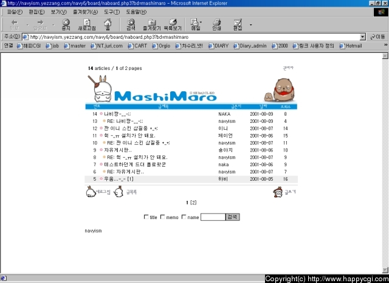This screenshot has height=283, width=389.
Task: Click the rabbit refresh (새로고침) board icon
Action: 91,192
